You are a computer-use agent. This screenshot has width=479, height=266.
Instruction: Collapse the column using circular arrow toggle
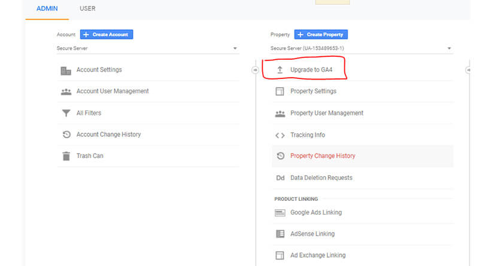(x=255, y=70)
